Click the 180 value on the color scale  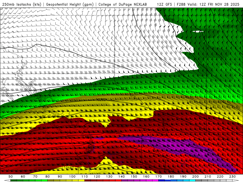171,177
